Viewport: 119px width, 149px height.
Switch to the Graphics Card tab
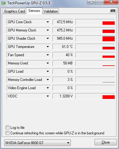pos(14,11)
